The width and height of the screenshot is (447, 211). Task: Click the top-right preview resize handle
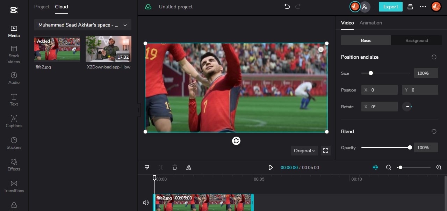(327, 43)
